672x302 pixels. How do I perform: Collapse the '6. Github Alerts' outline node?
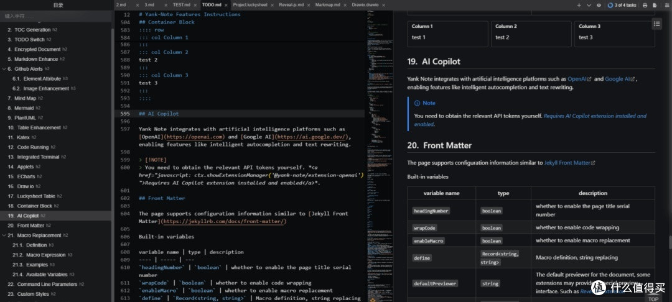(x=4, y=69)
